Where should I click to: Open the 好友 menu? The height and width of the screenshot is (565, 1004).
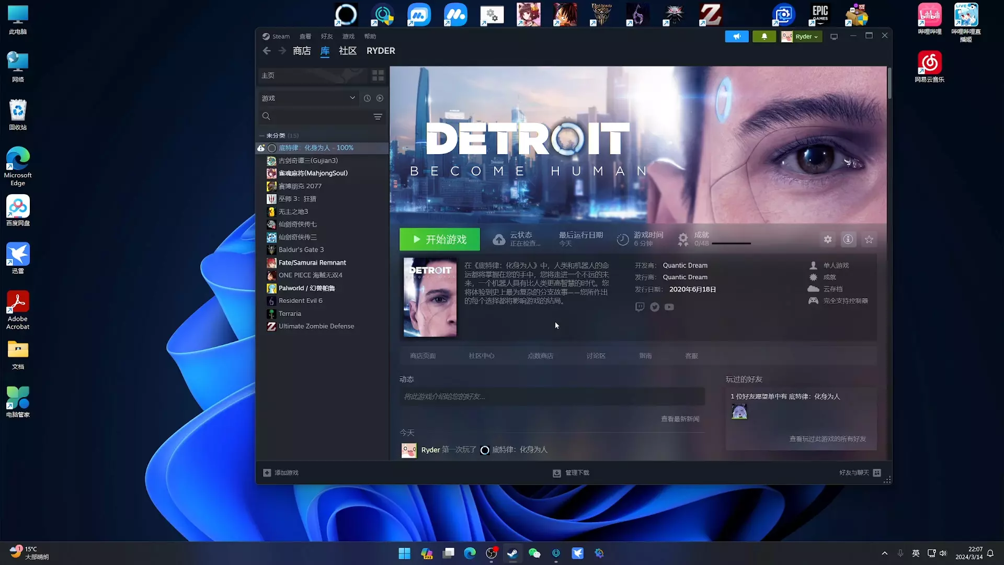(327, 37)
